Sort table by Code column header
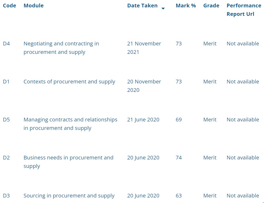This screenshot has width=264, height=203. (x=10, y=6)
